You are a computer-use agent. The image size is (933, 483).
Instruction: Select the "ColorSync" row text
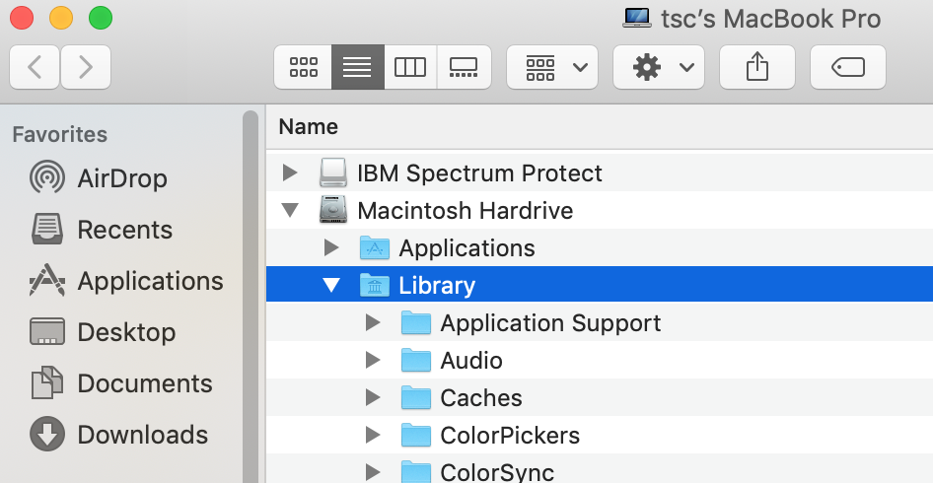point(497,473)
